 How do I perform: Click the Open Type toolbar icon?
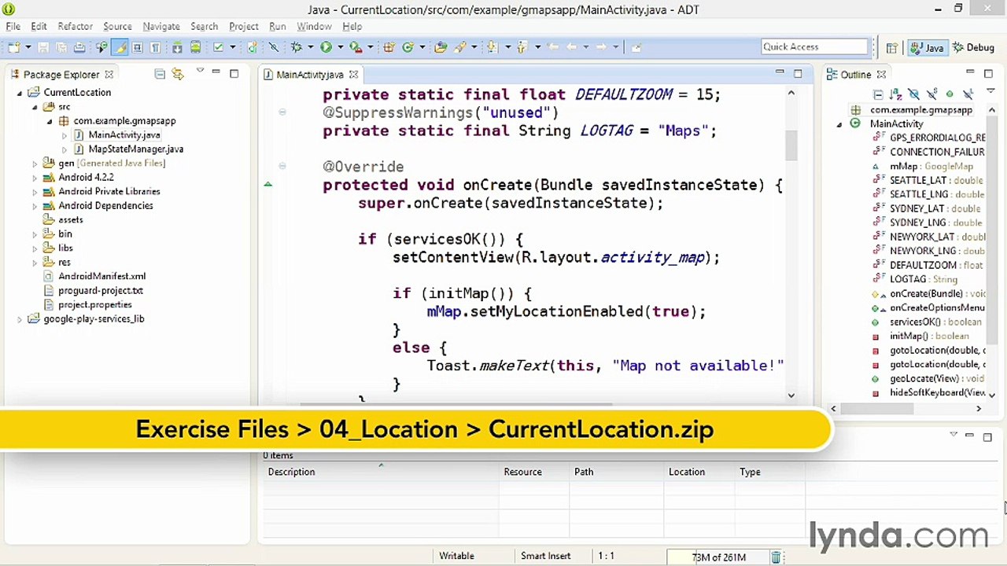click(x=441, y=47)
